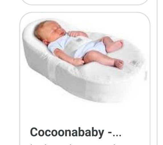
Task: Click the baby's hand near its chin
Action: (x=74, y=34)
